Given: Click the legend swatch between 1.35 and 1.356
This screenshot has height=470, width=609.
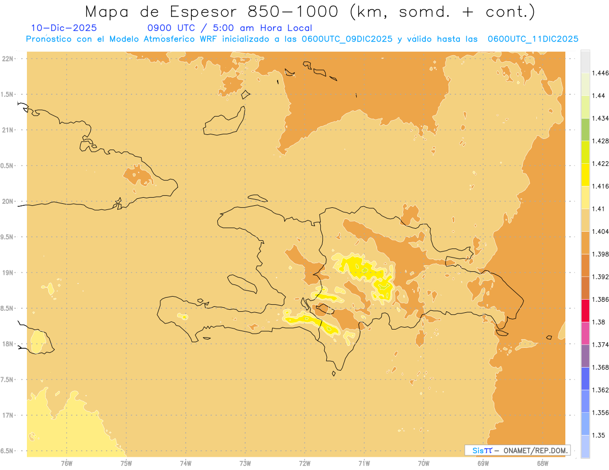Looking at the screenshot, I should coord(585,424).
